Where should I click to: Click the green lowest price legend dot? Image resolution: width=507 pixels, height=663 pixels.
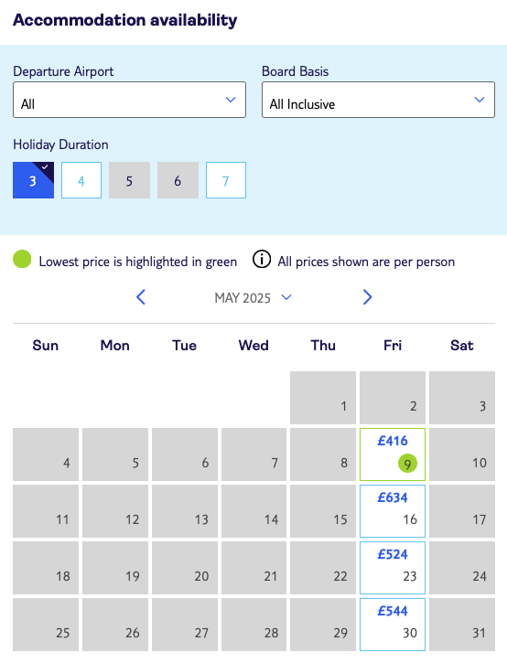22,259
